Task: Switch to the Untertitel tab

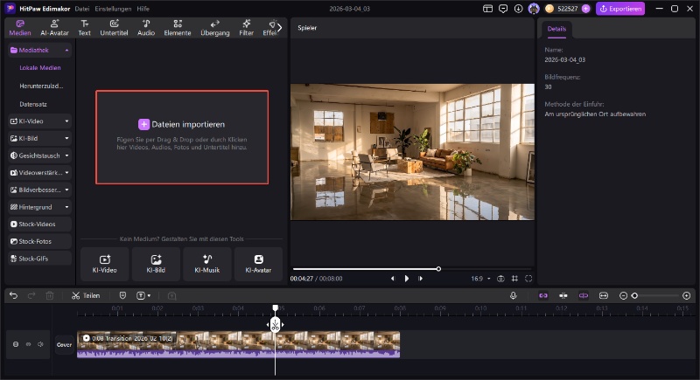Action: [114, 28]
